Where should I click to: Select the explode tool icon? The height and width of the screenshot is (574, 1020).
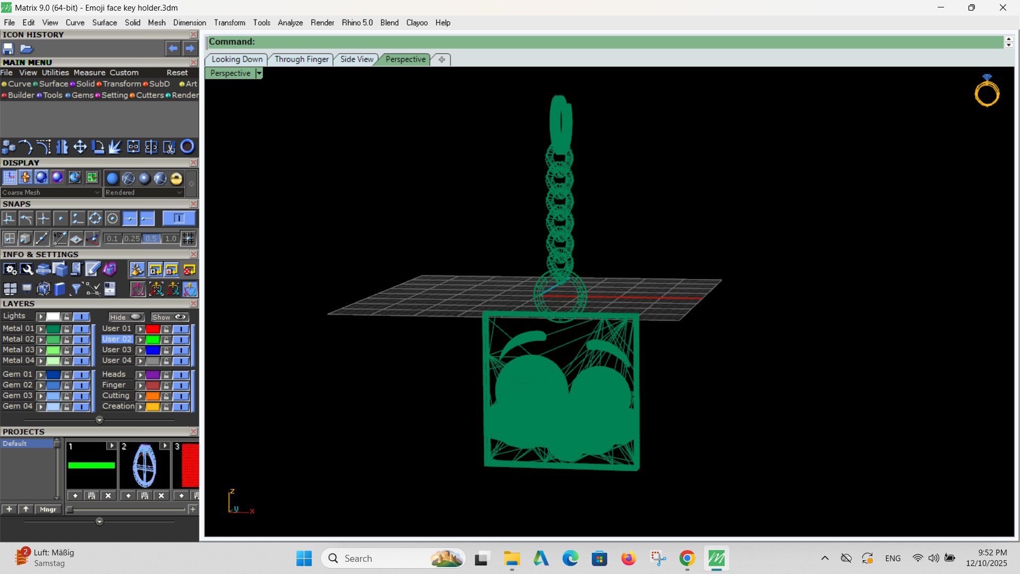click(115, 147)
